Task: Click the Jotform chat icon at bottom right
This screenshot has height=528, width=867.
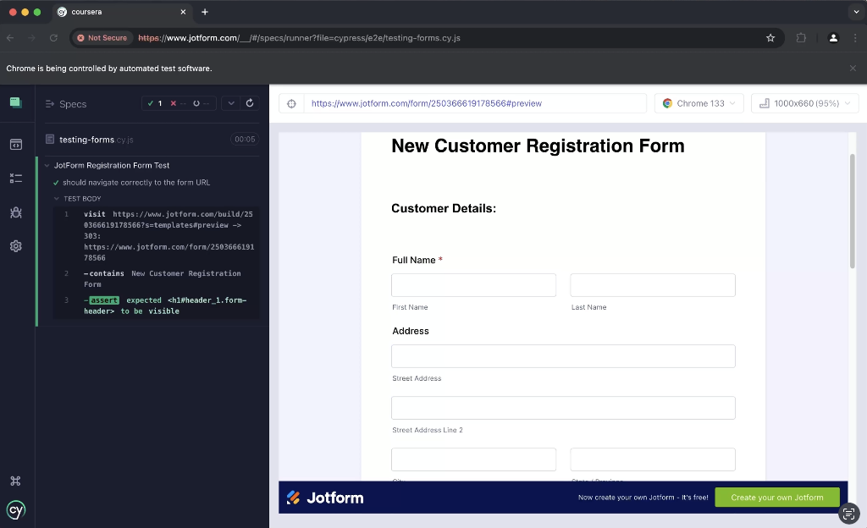Action: [848, 513]
